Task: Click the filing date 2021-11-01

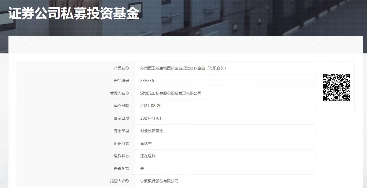Action: 151,118
